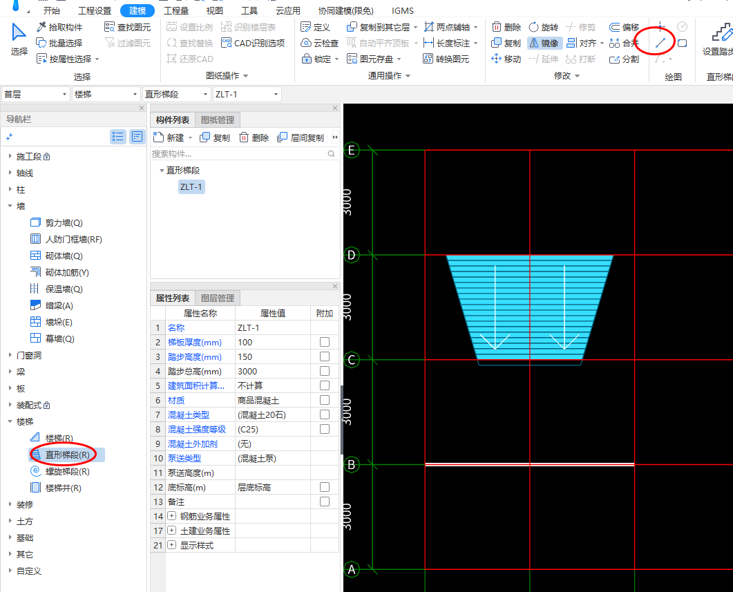Collapse the 墙 tree node

(10, 206)
